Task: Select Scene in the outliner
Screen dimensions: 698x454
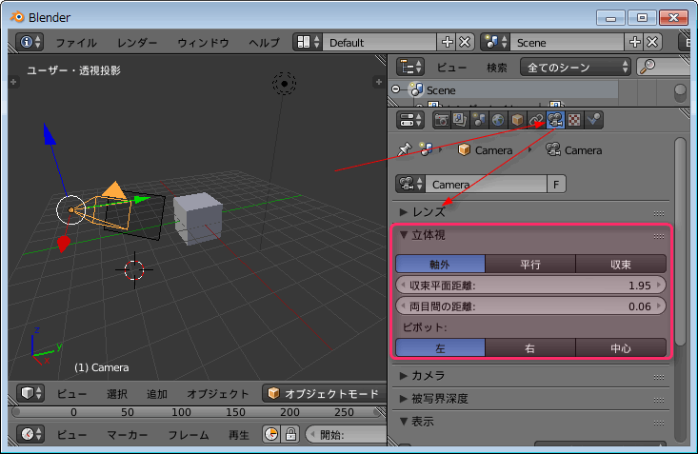Action: (441, 90)
